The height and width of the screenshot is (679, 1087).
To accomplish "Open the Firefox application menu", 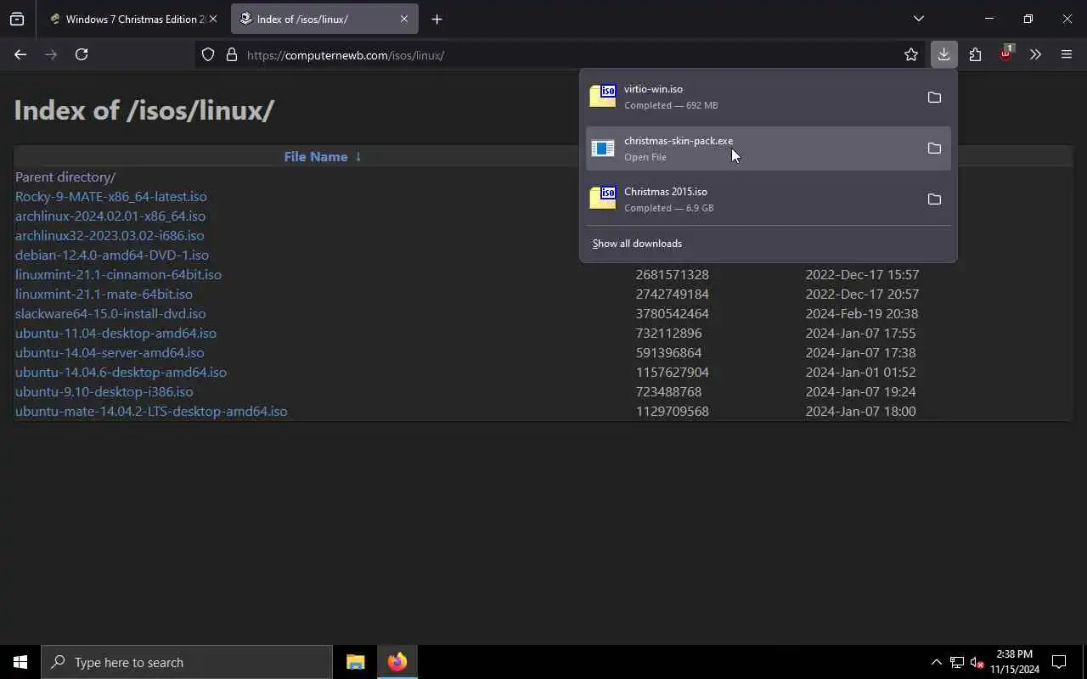I will (x=1067, y=54).
